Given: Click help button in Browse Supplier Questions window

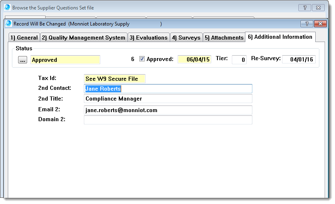Looking at the screenshot, I should (304, 7).
